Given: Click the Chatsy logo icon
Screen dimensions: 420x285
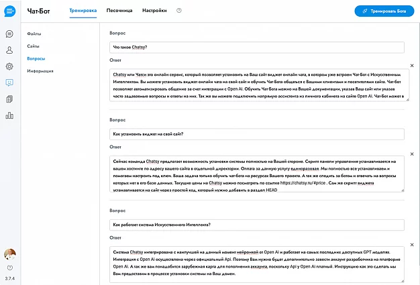Looking at the screenshot, I should (9, 11).
